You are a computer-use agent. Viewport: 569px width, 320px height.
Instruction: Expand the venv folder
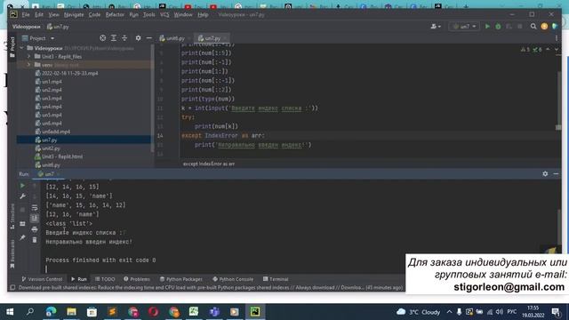tap(29, 65)
